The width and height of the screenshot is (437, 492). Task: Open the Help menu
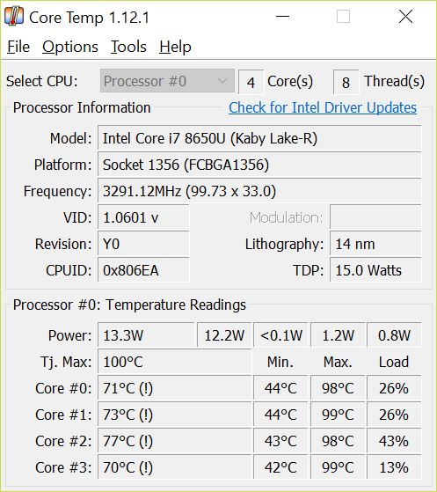(175, 47)
